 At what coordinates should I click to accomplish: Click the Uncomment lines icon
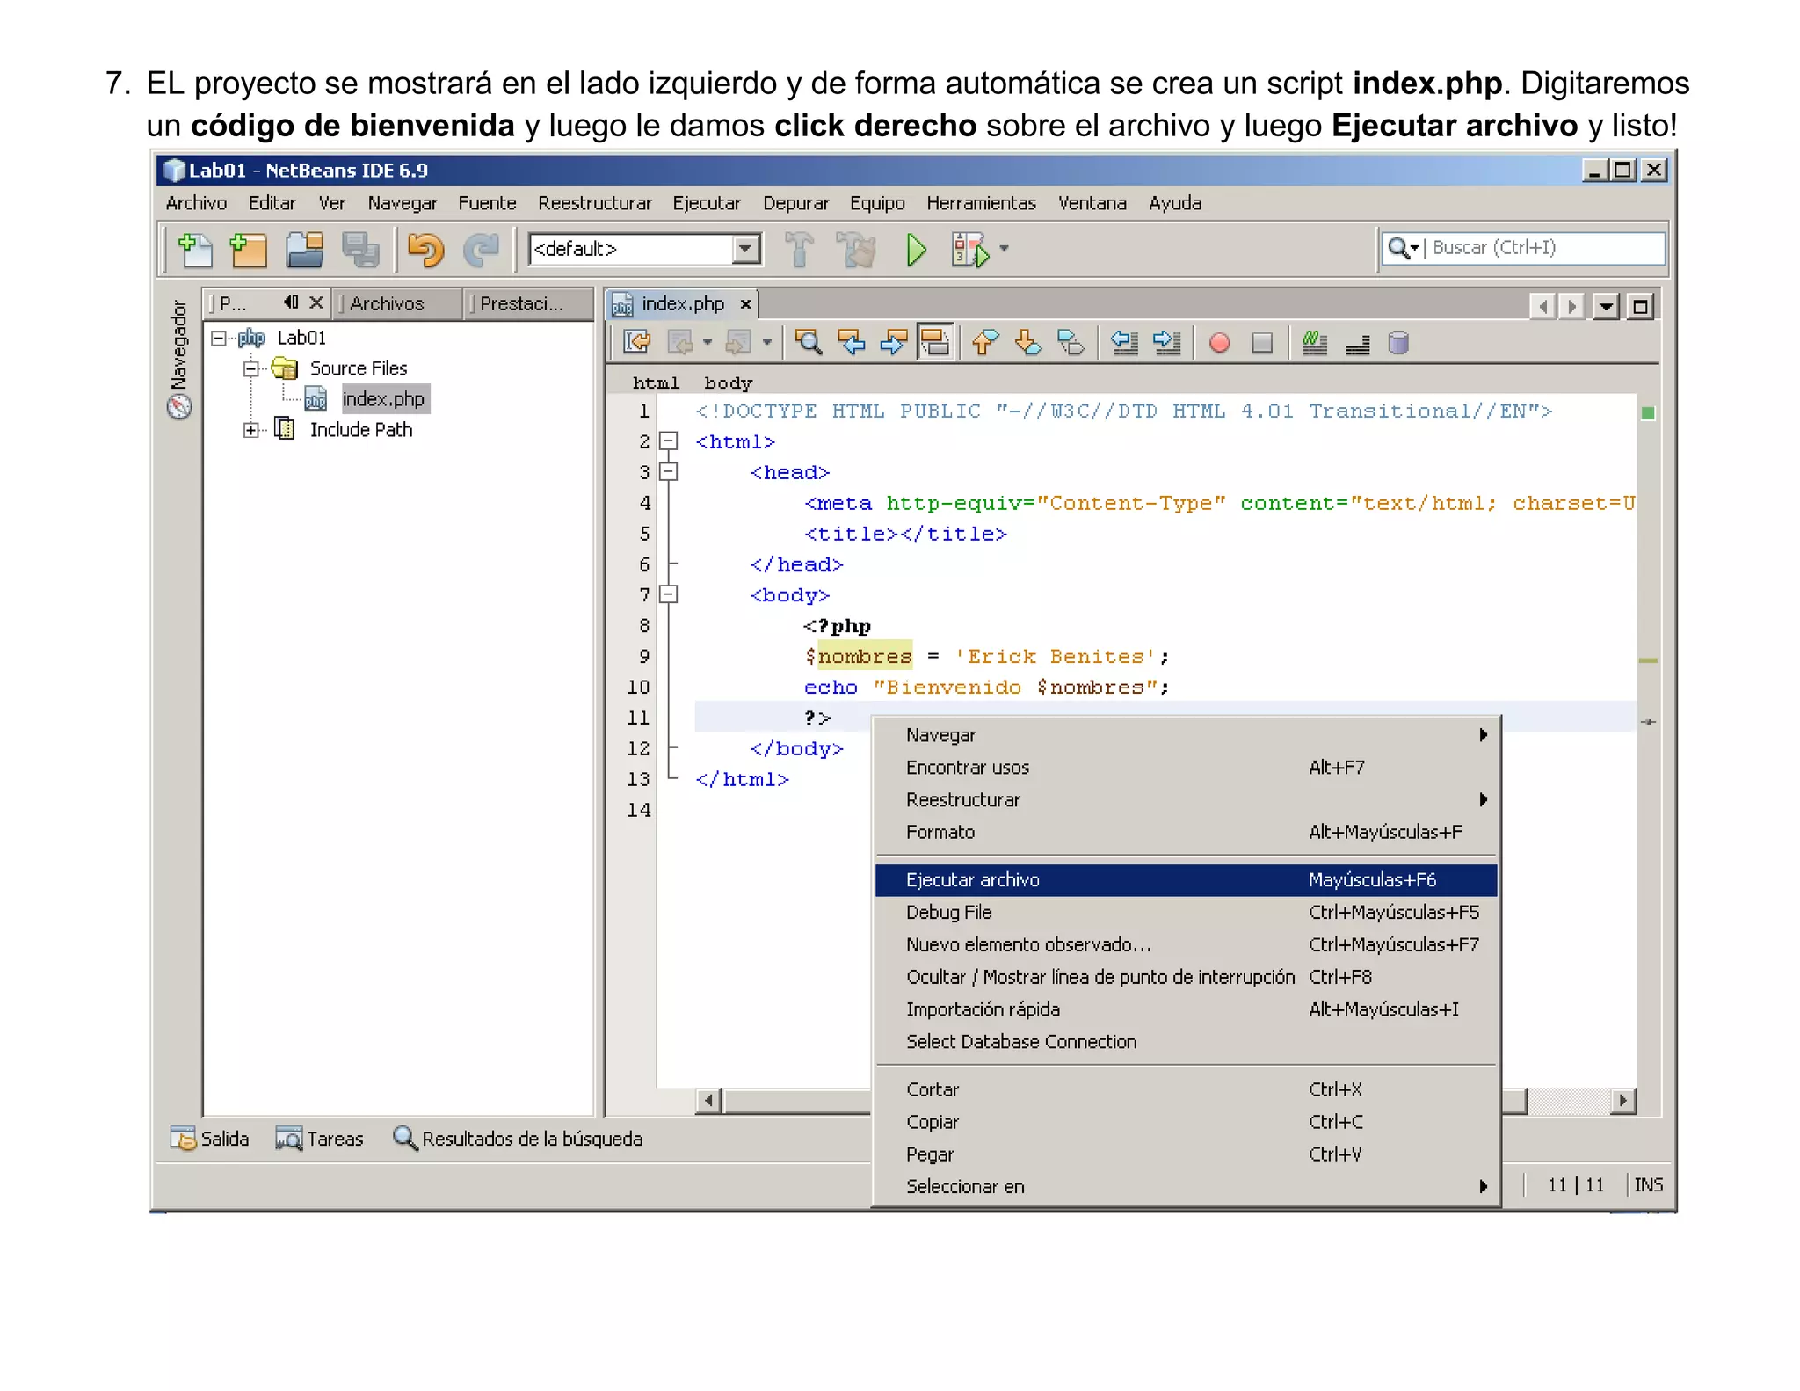1358,344
